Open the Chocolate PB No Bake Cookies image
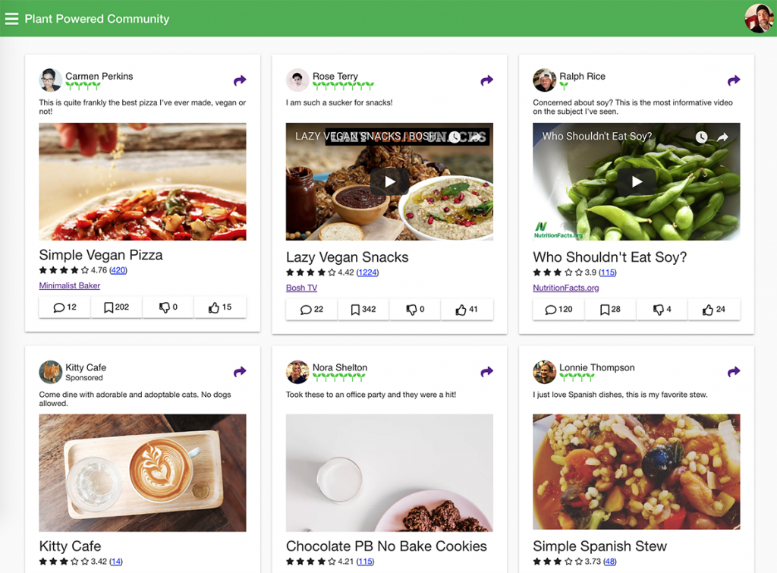This screenshot has width=777, height=573. point(389,473)
